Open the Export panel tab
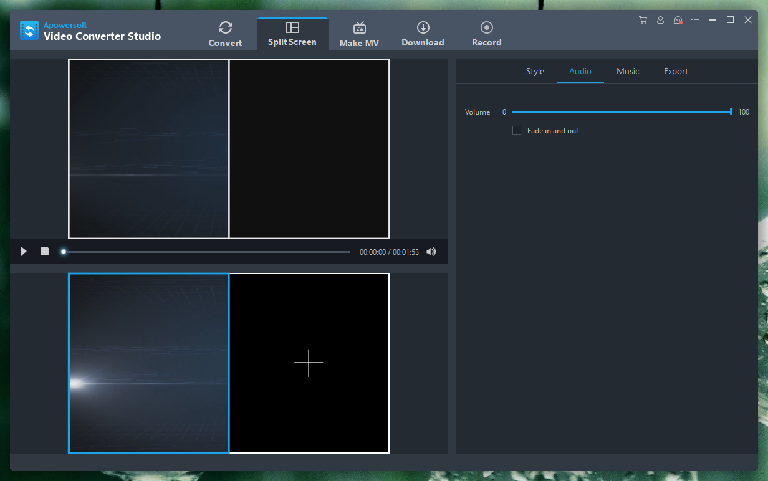This screenshot has width=768, height=481. [x=676, y=72]
